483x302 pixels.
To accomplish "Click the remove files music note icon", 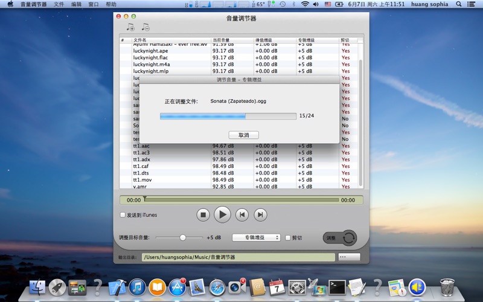I will [x=145, y=27].
